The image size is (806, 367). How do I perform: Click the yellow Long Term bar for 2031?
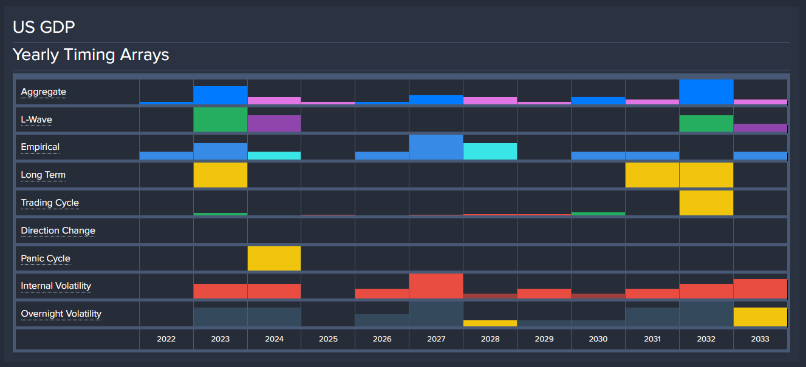[x=652, y=175]
